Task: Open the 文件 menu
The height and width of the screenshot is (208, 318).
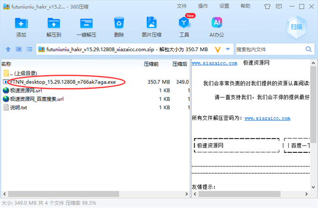Action: [x=182, y=6]
